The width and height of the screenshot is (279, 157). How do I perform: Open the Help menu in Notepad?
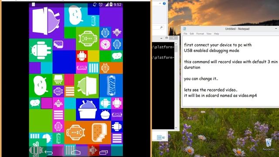pos(216,34)
